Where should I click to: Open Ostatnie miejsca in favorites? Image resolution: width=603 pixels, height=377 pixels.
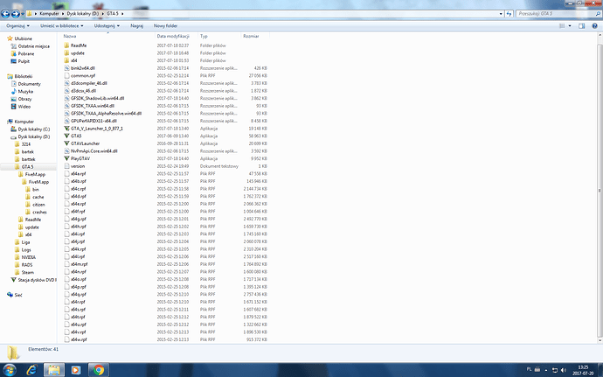point(33,46)
